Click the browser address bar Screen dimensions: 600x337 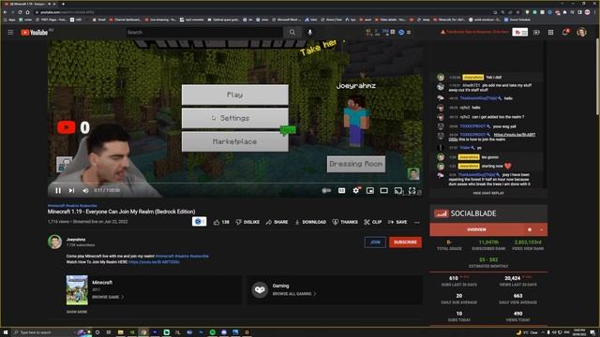point(264,12)
